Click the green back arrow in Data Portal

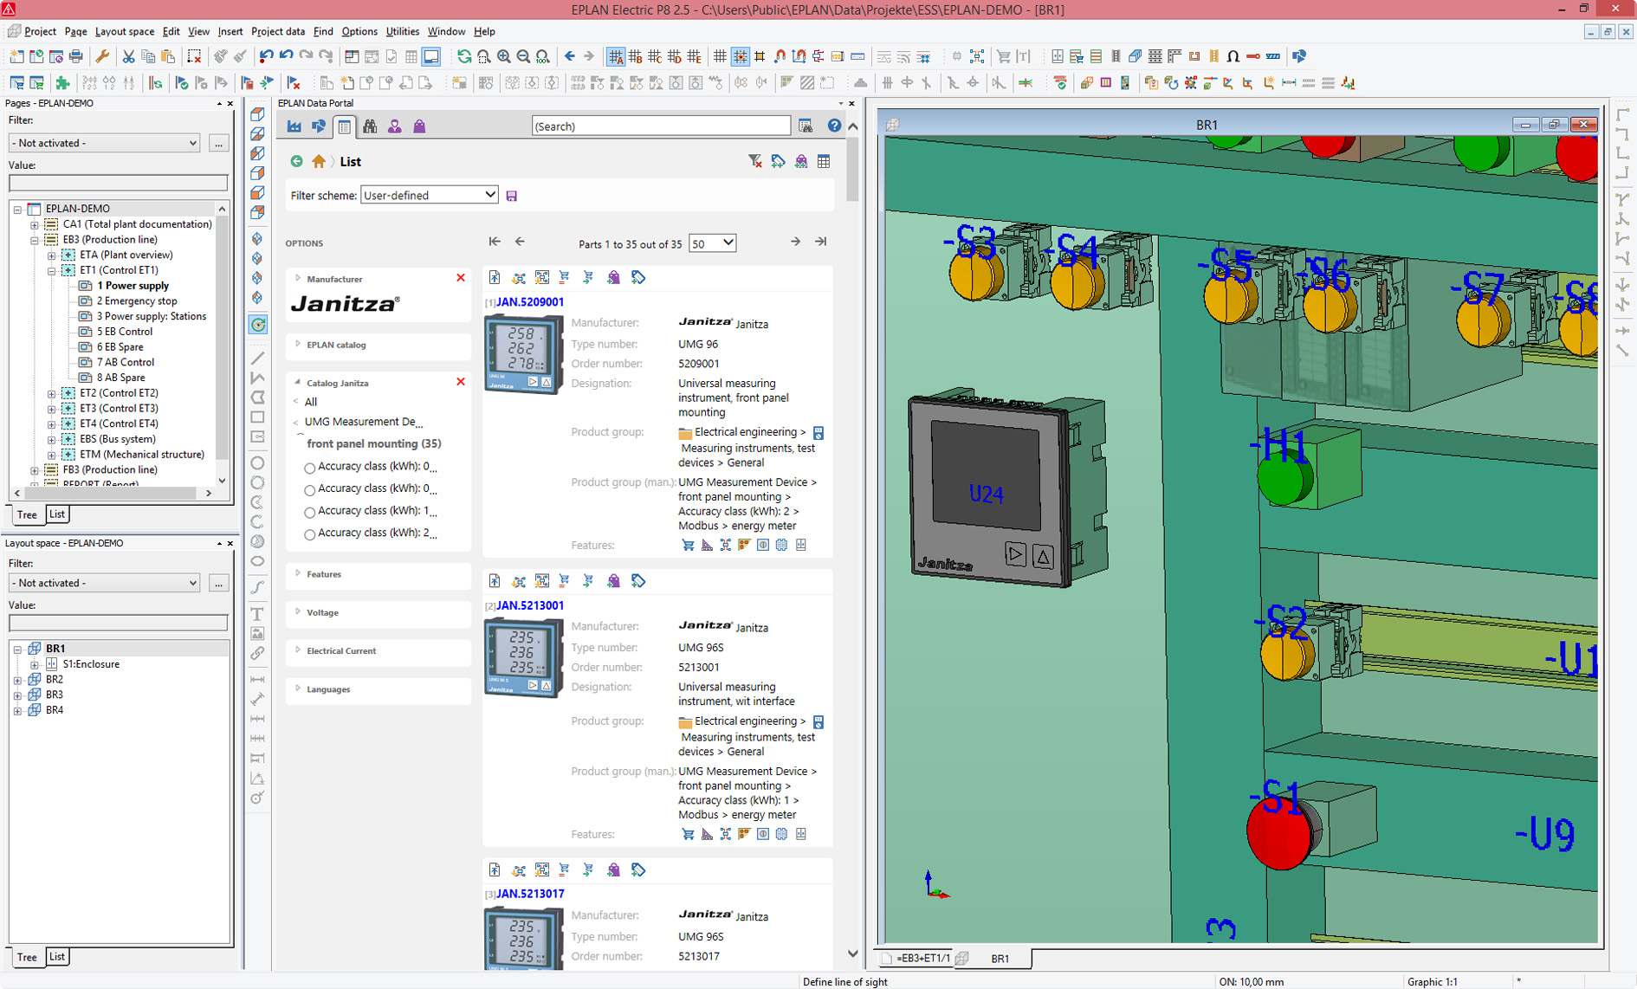297,161
